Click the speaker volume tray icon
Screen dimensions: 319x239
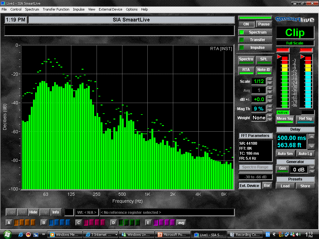click(x=298, y=235)
